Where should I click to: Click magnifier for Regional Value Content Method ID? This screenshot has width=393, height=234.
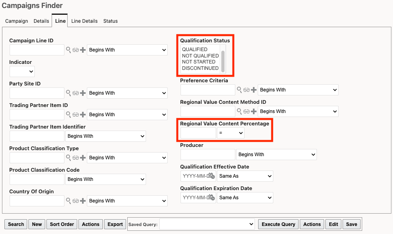[x=239, y=111]
